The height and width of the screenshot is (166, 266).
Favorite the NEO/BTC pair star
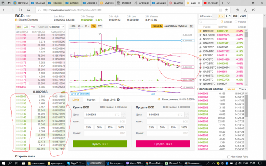(x=200, y=39)
